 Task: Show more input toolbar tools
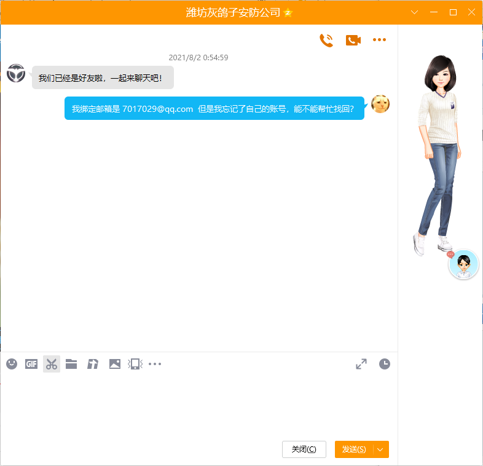(x=155, y=364)
